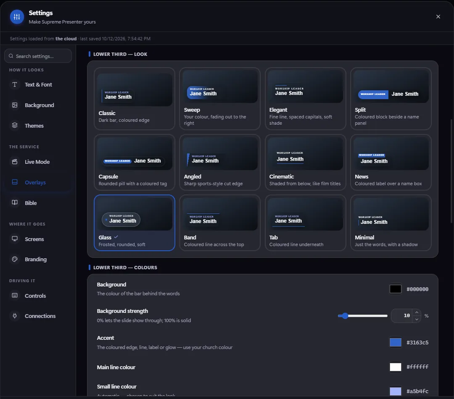Screen dimensions: 454x399
Task: Click the Screens monitor icon
Action: coord(15,239)
